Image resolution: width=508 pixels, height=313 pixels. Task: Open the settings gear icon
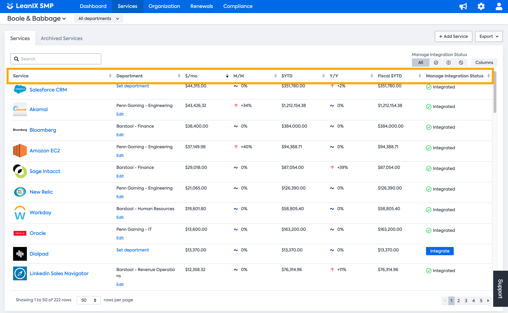tap(481, 7)
